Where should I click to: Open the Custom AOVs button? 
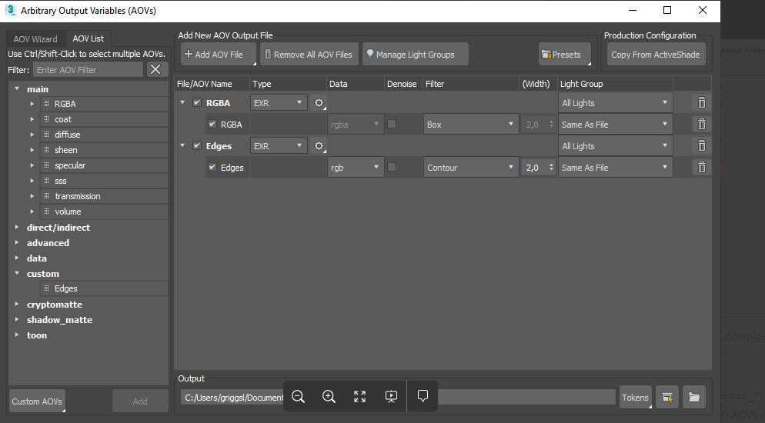[37, 401]
